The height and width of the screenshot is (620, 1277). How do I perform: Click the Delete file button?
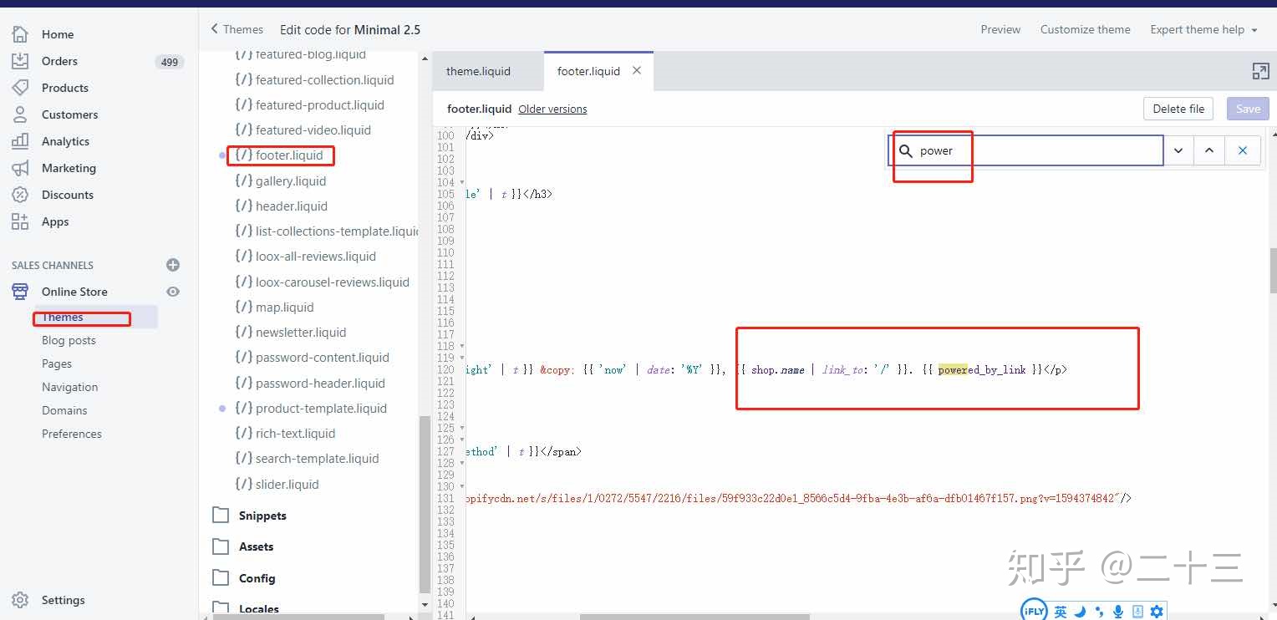click(1178, 109)
